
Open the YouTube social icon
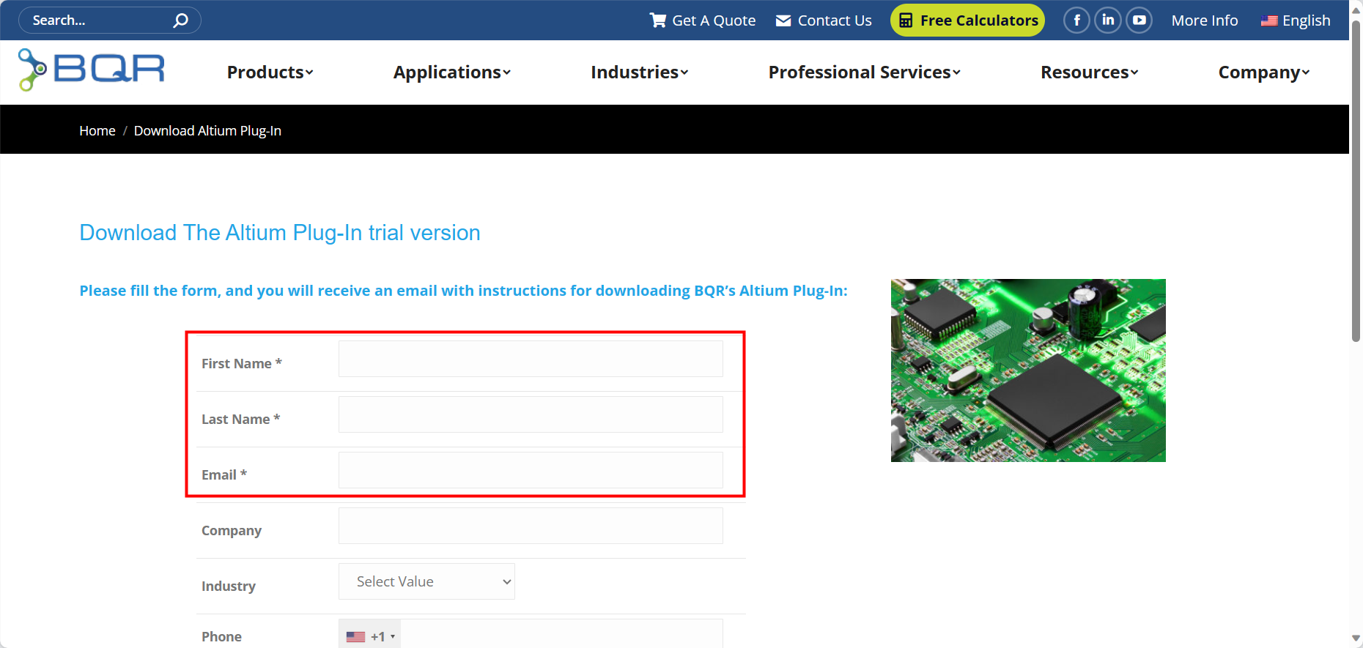point(1139,21)
